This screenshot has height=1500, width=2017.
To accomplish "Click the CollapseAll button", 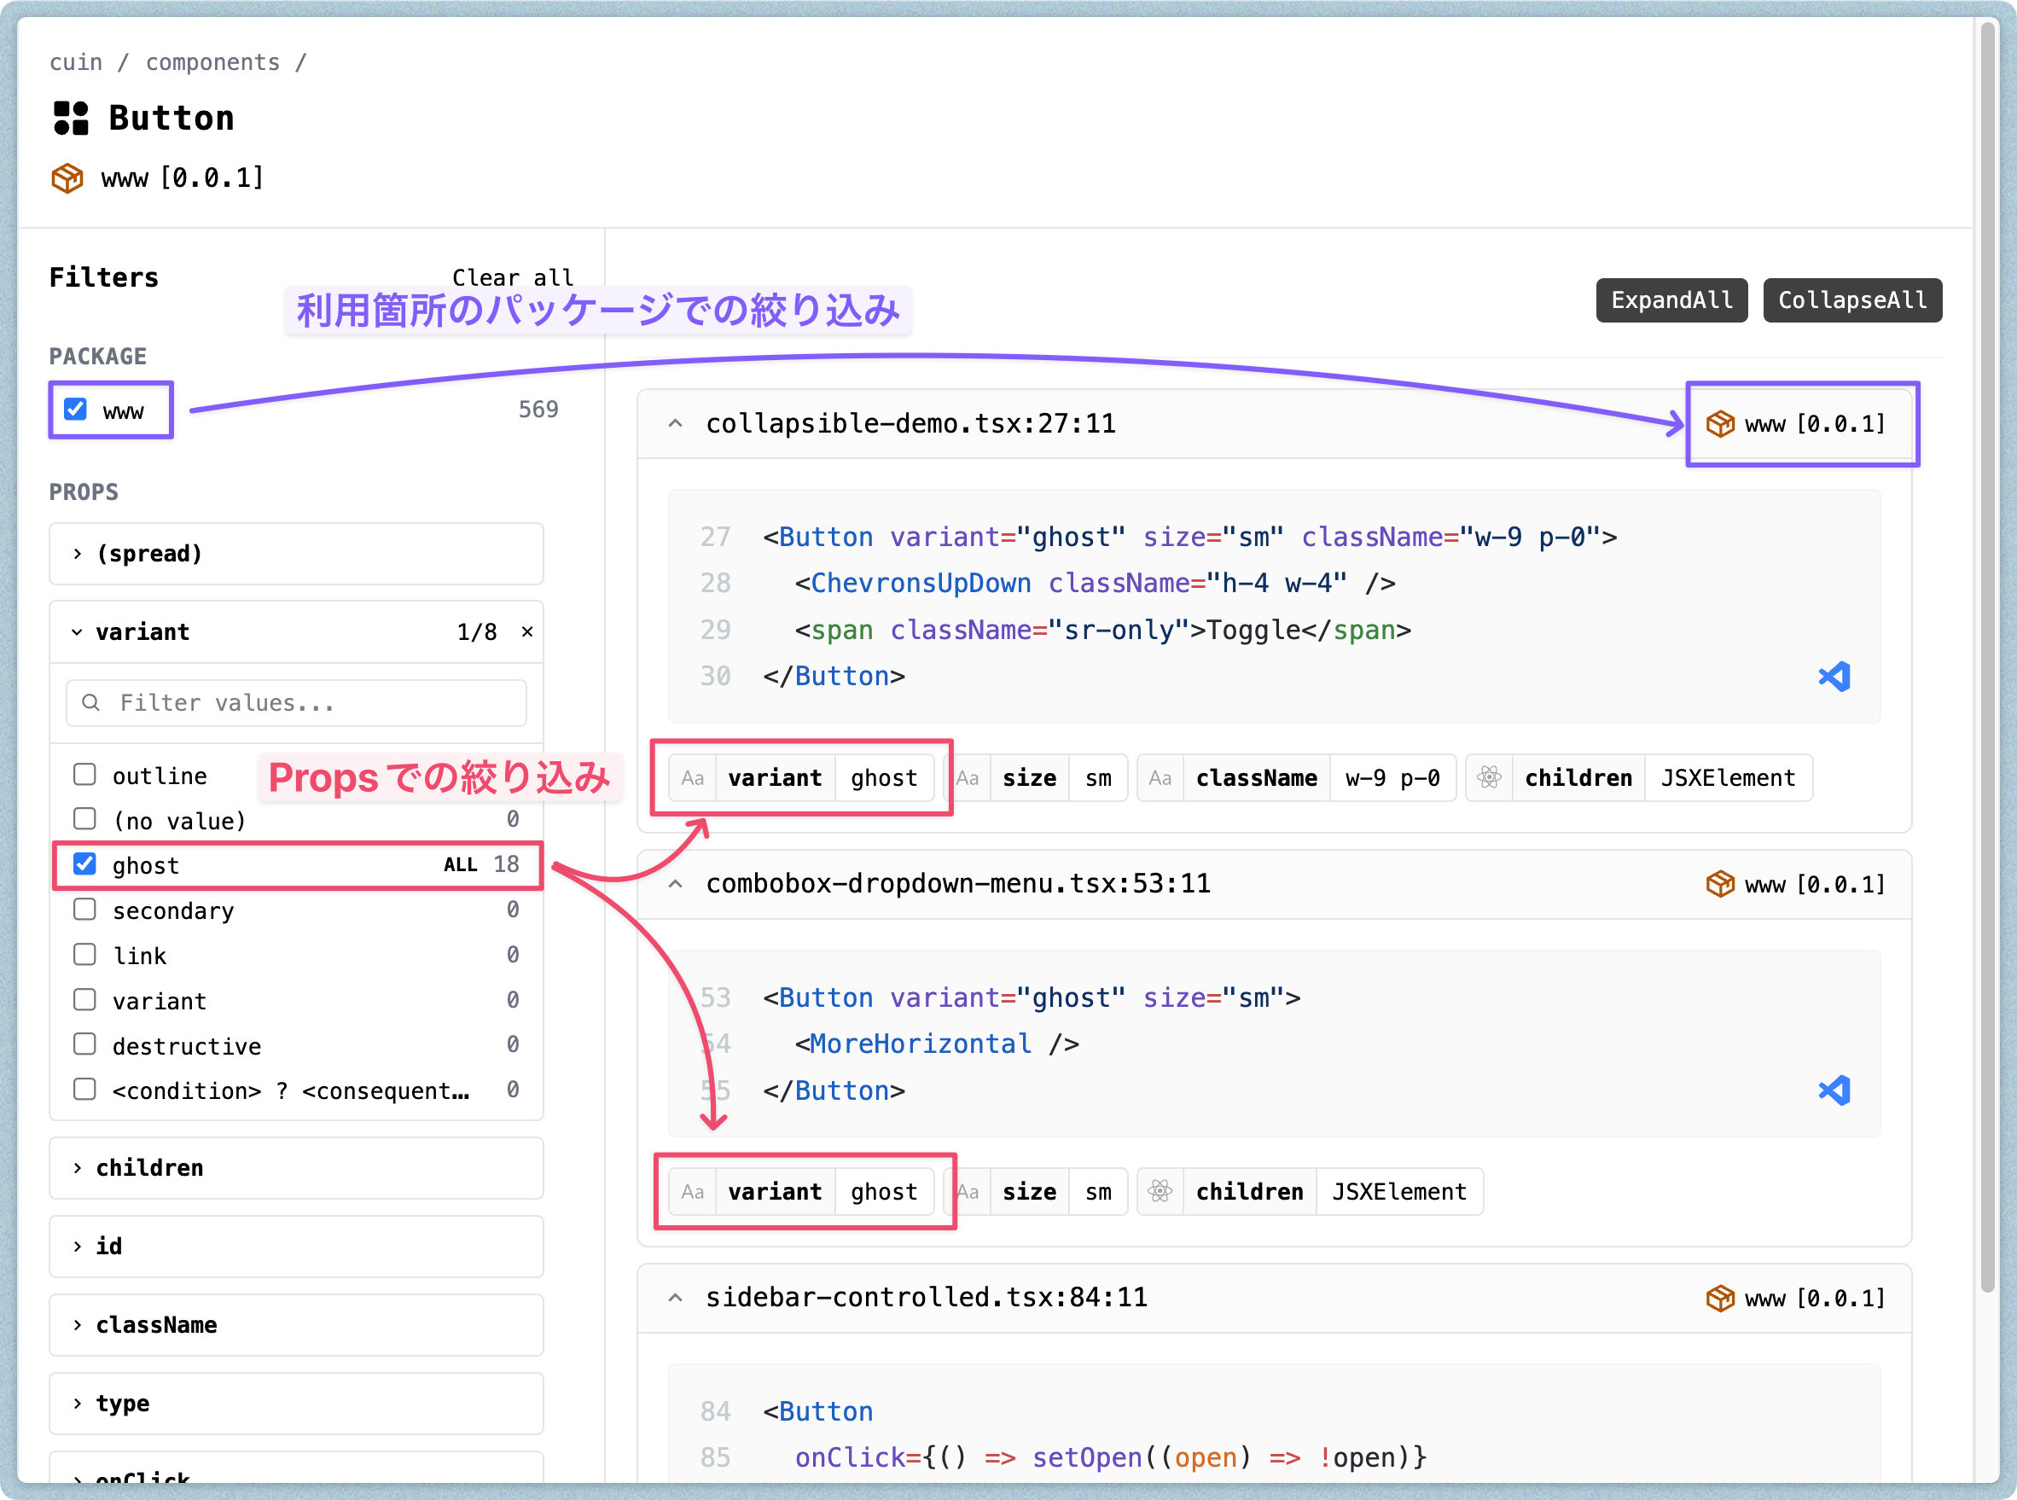I will click(x=1851, y=299).
